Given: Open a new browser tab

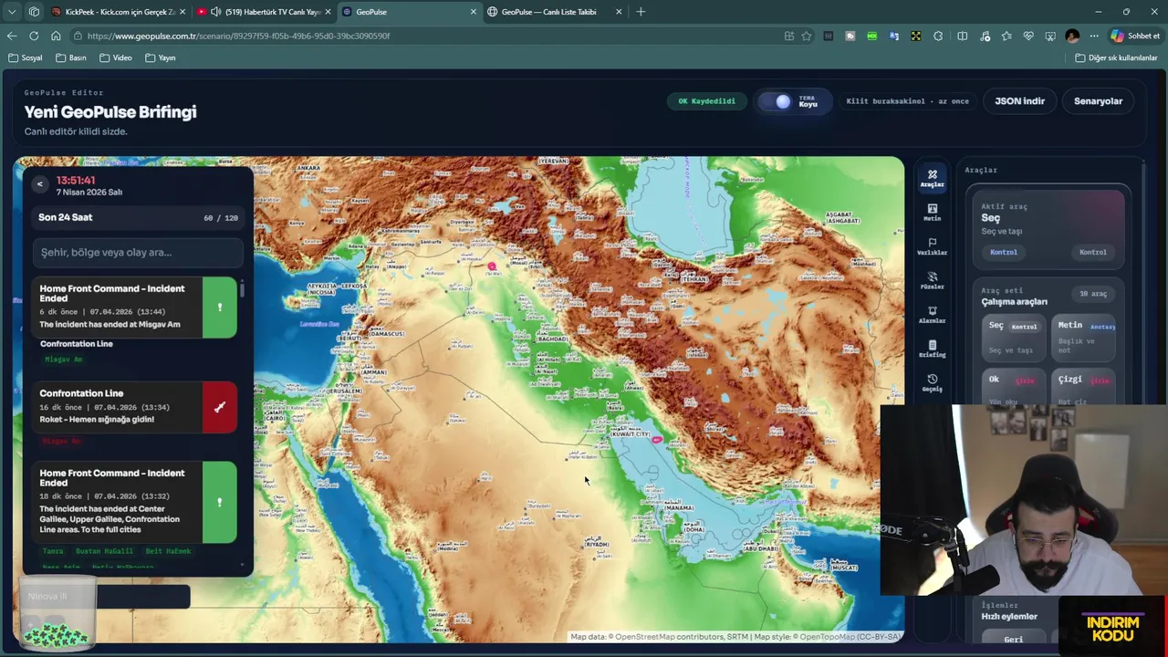Looking at the screenshot, I should pyautogui.click(x=641, y=12).
